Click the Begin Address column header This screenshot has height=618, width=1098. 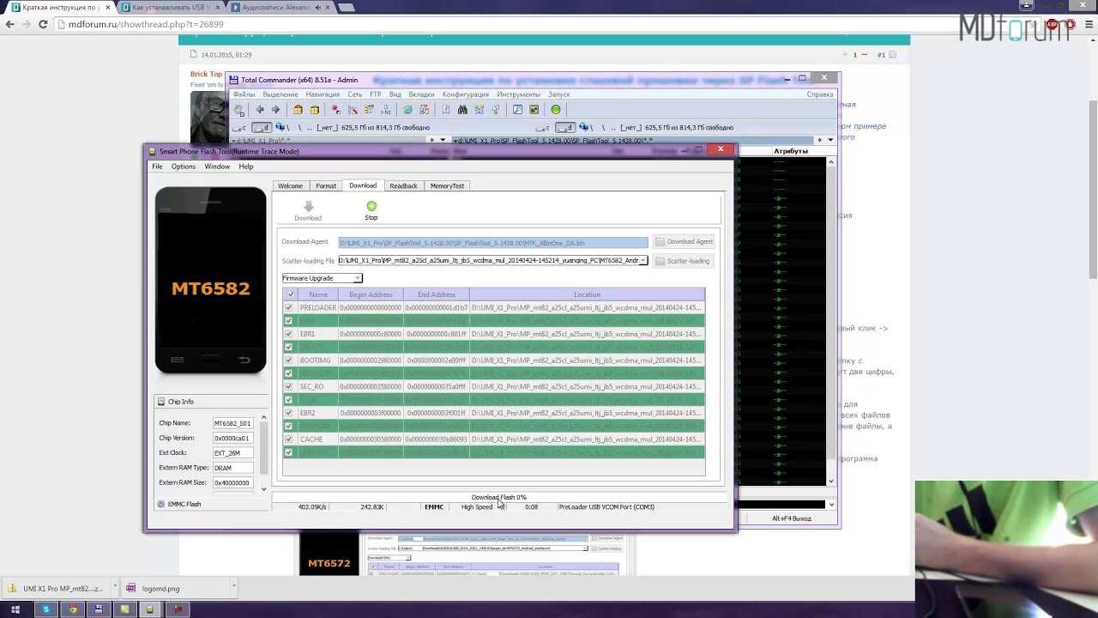point(371,294)
